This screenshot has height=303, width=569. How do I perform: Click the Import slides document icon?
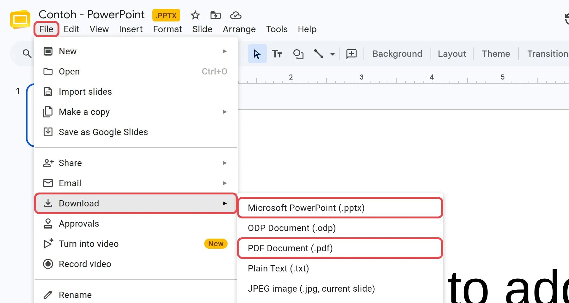click(x=48, y=92)
